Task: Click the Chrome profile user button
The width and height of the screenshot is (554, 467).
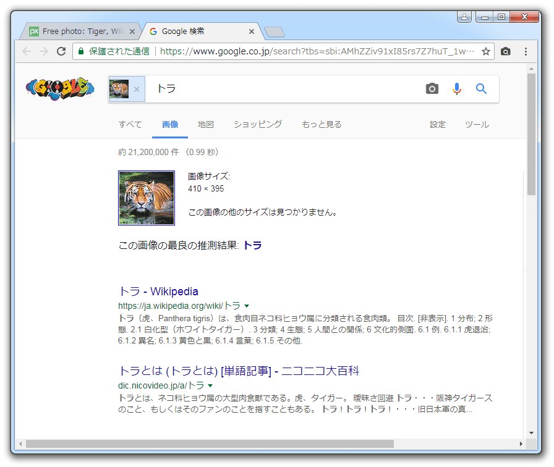Action: (x=464, y=17)
